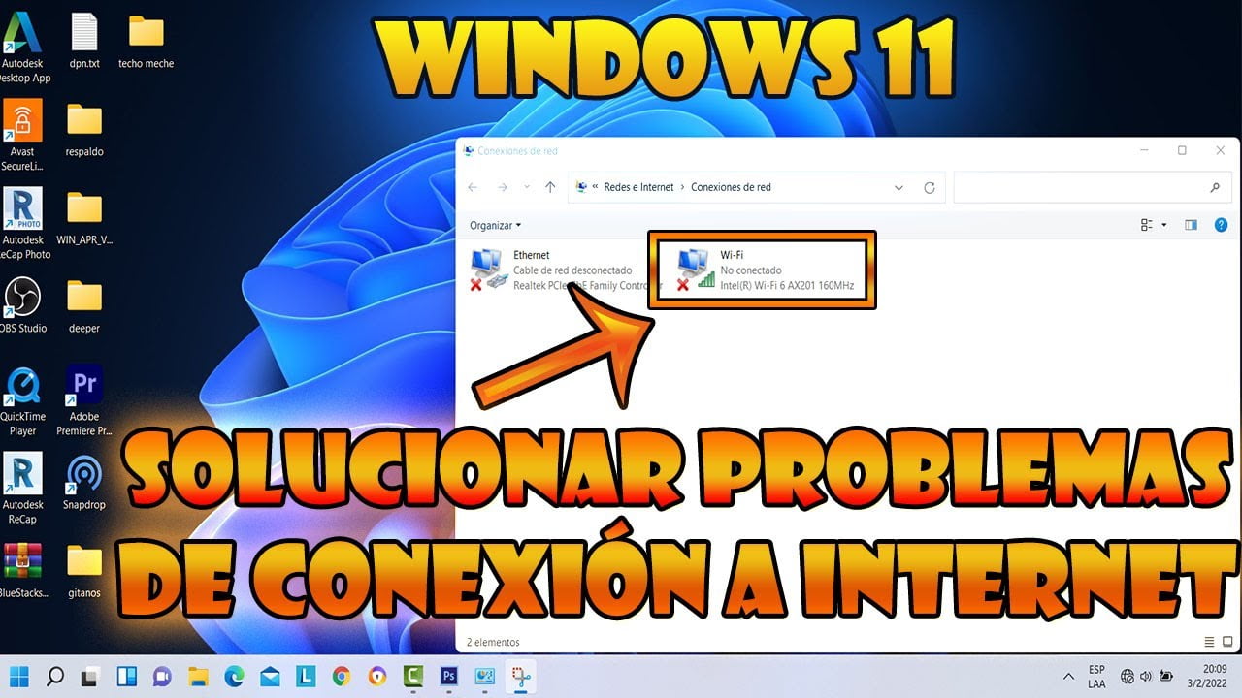Open OBS Studio from the desktop
1242x698 pixels.
coord(21,297)
